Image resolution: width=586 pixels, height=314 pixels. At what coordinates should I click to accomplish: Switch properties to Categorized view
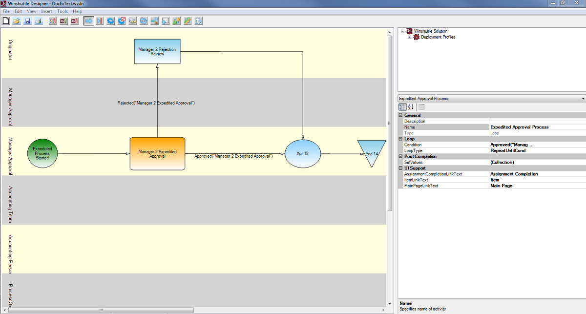pyautogui.click(x=403, y=107)
